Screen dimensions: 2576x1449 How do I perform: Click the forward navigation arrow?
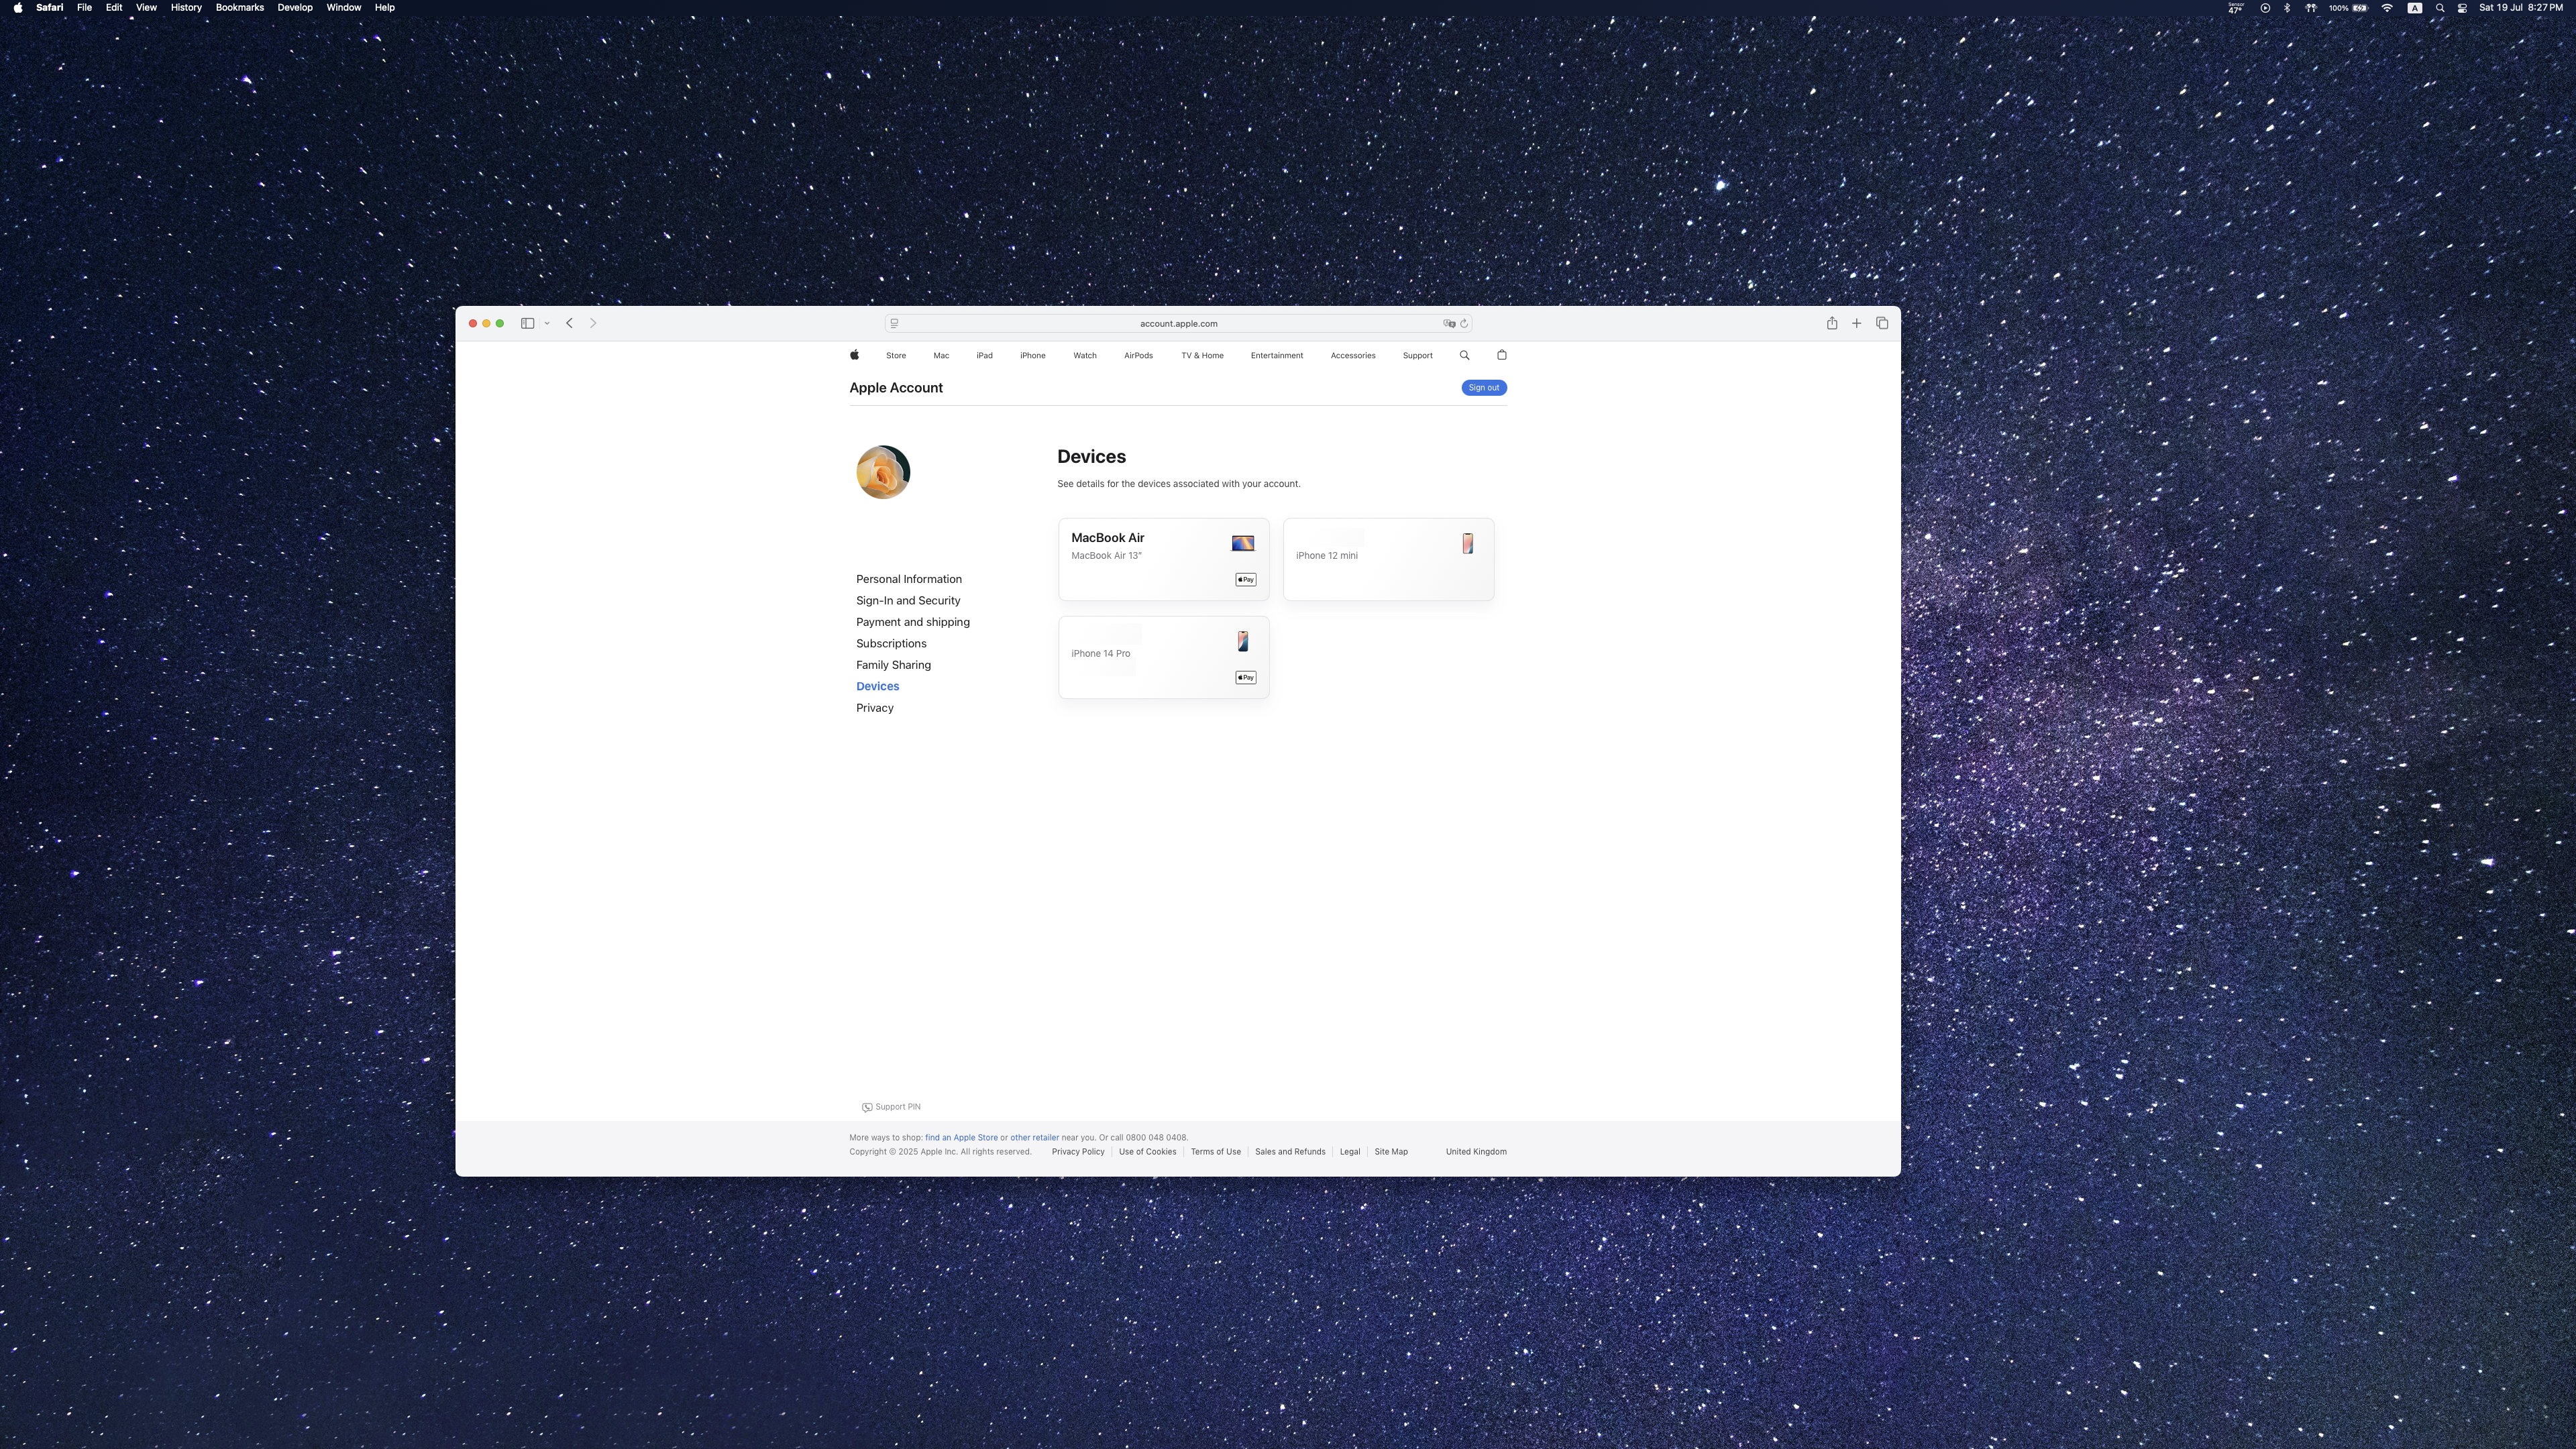coord(593,323)
